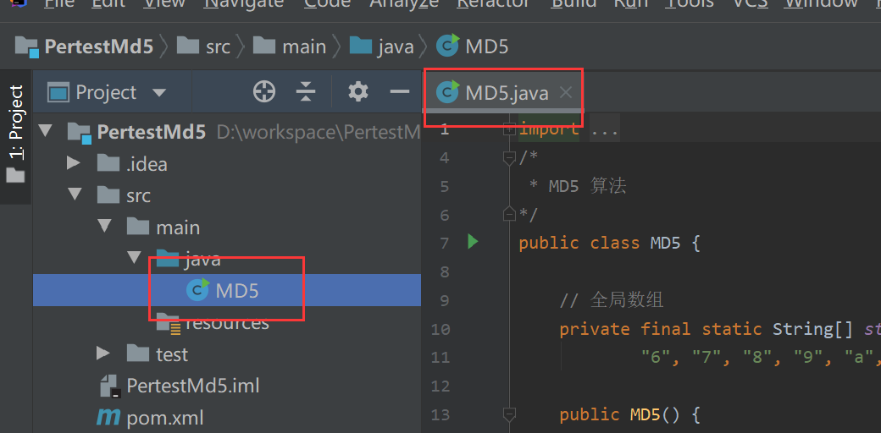Viewport: 881px width, 433px height.
Task: Expand the .idea folder arrow
Action: click(x=75, y=163)
